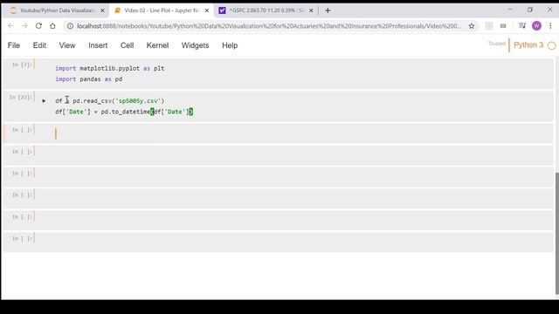
Task: Switch to Video 02 - Line Plot tab
Action: click(161, 10)
